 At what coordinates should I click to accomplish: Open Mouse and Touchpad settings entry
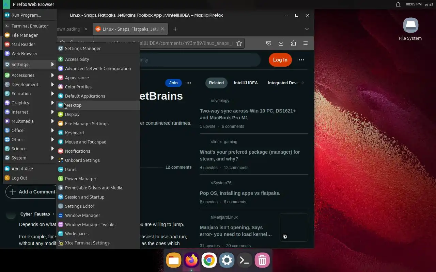pyautogui.click(x=98, y=142)
